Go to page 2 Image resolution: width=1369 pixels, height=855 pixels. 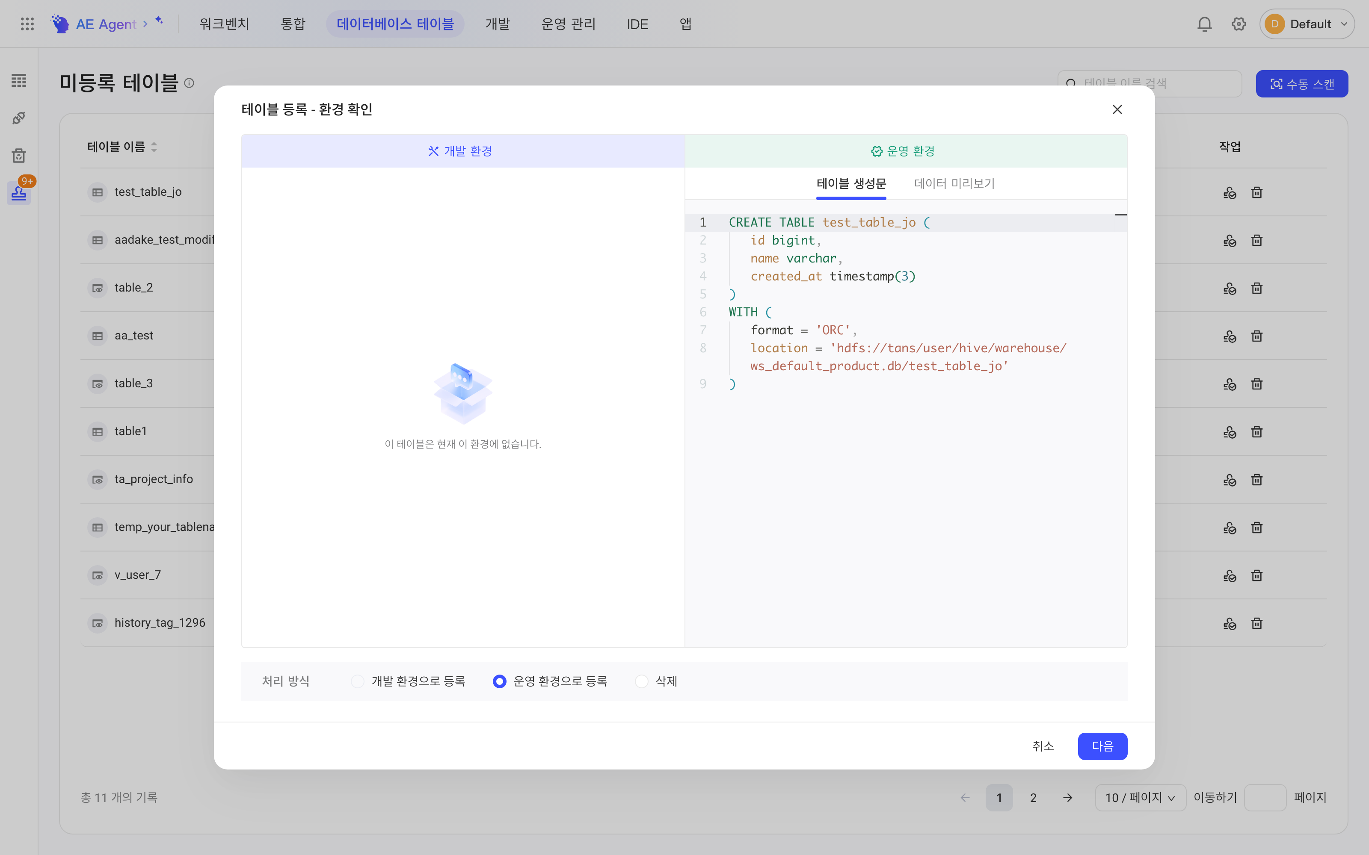pyautogui.click(x=1033, y=797)
